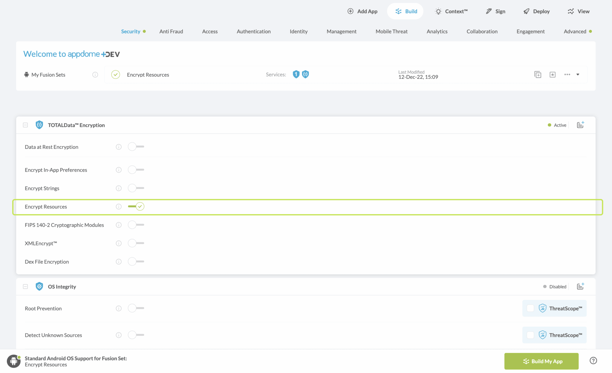Click the Build My App button
The height and width of the screenshot is (373, 612).
tap(541, 361)
